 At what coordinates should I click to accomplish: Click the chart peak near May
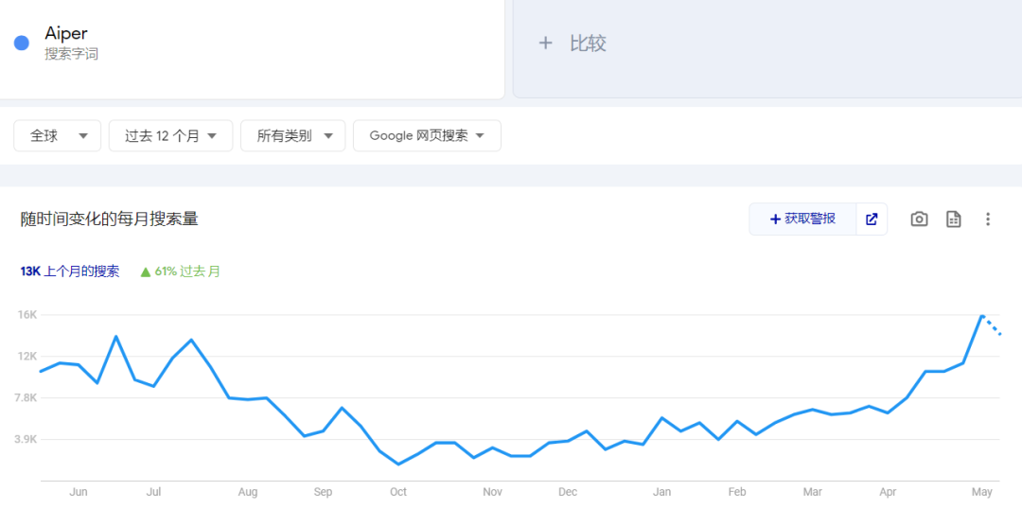(982, 315)
